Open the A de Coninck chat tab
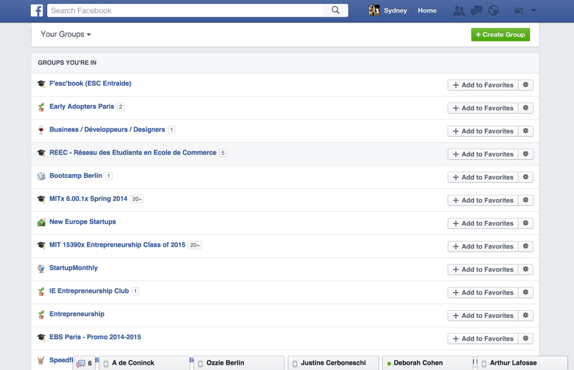Viewport: 574px width, 370px height. click(144, 363)
